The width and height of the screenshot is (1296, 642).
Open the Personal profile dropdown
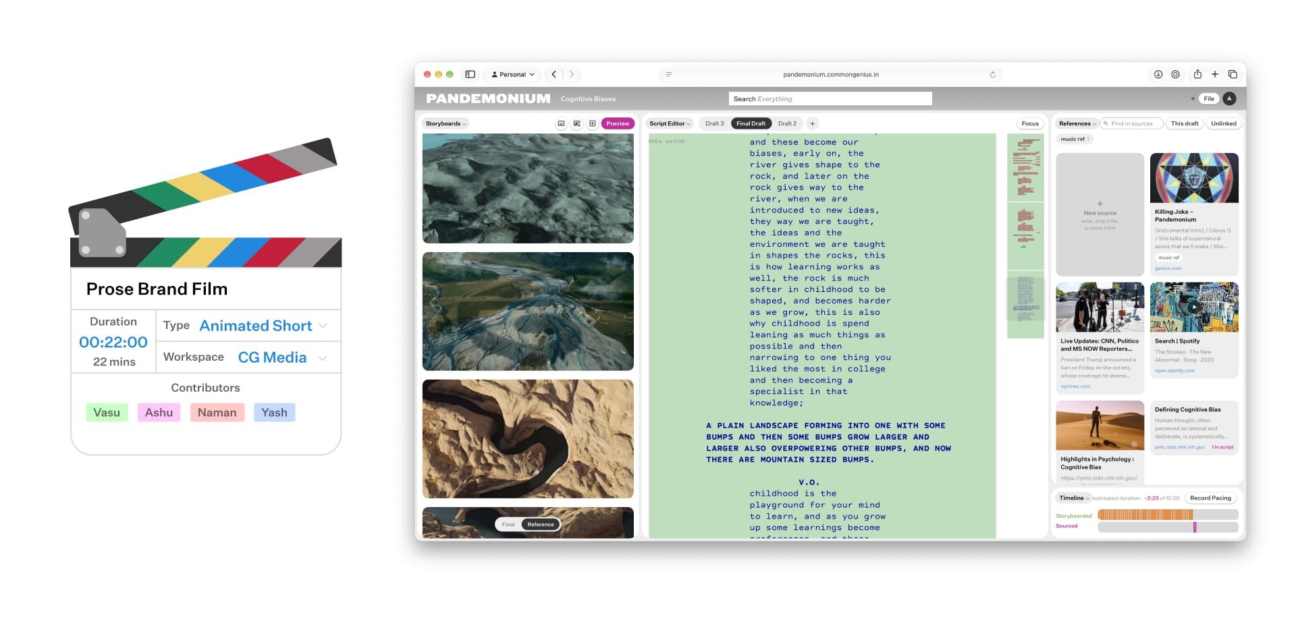coord(513,74)
